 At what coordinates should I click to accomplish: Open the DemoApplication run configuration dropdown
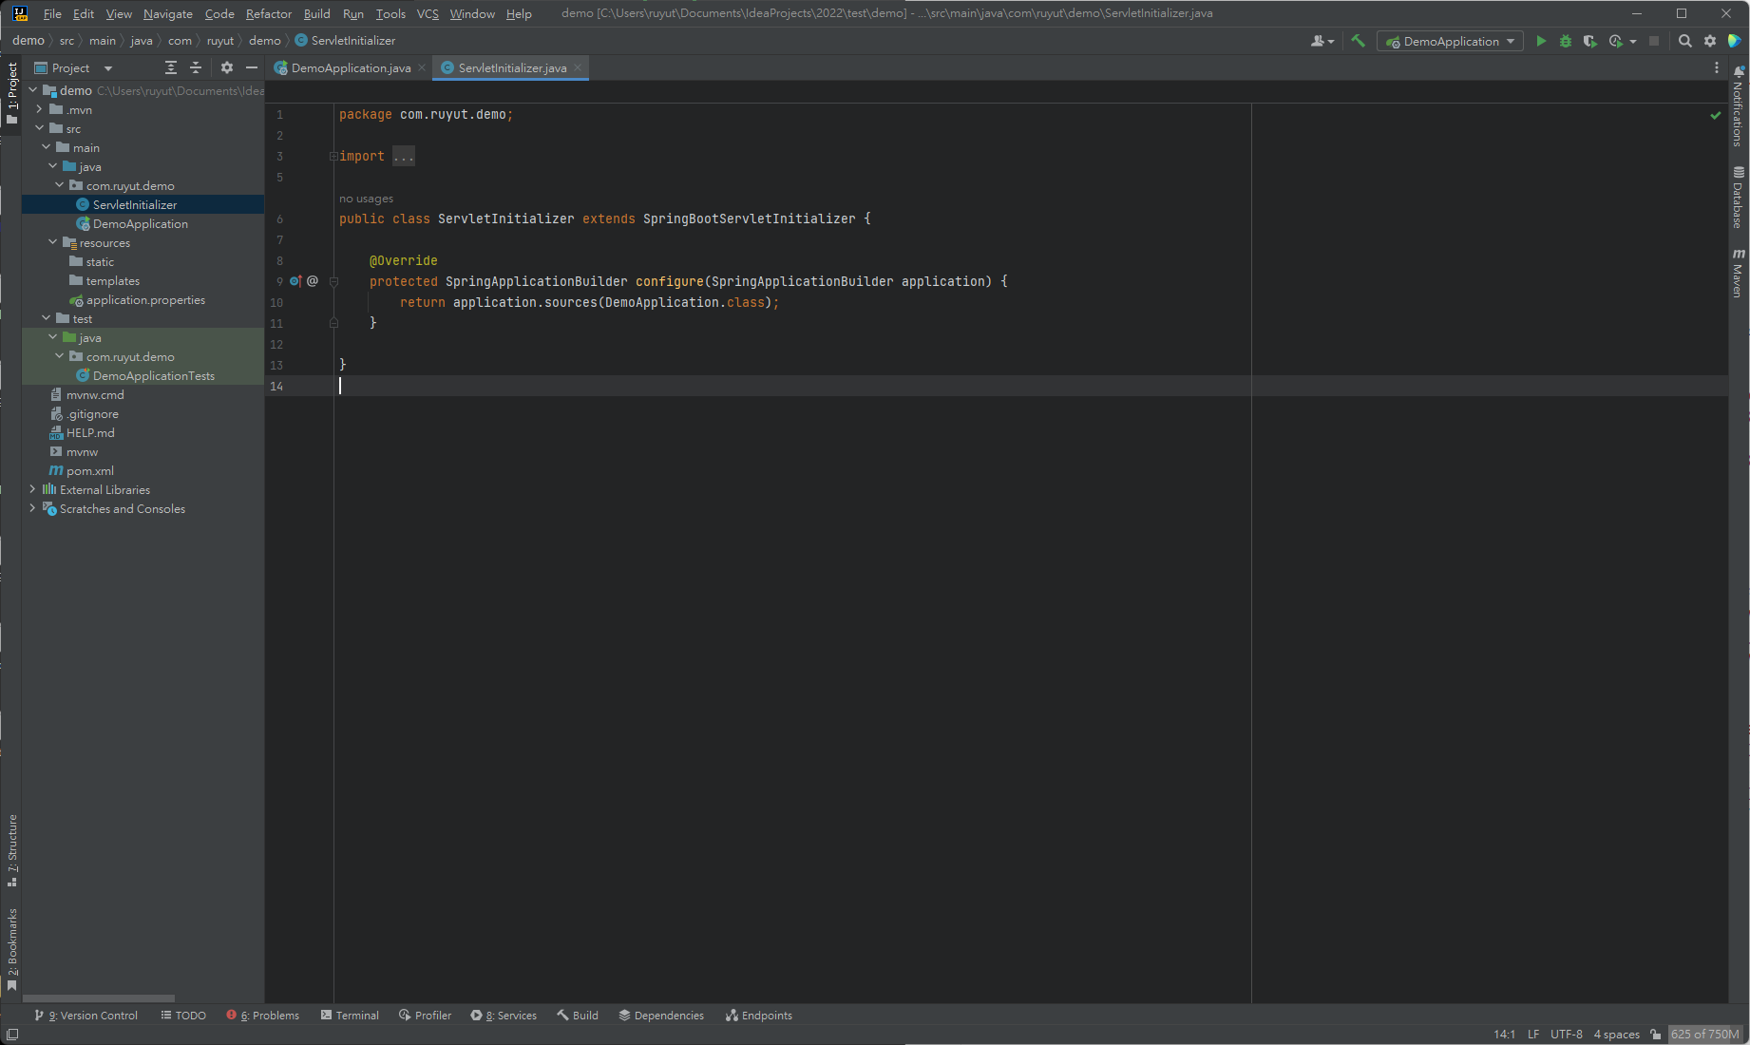click(1450, 41)
